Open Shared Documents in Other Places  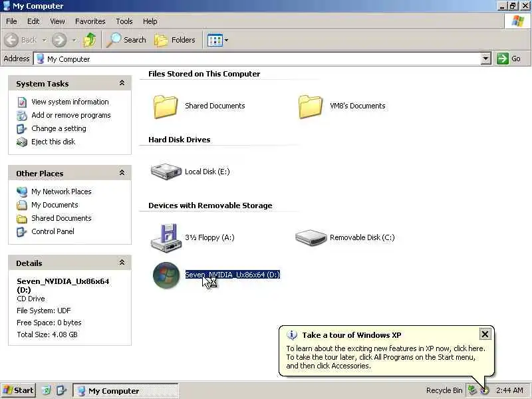[61, 218]
